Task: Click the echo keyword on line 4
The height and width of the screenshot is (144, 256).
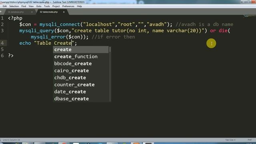Action: [x=25, y=43]
